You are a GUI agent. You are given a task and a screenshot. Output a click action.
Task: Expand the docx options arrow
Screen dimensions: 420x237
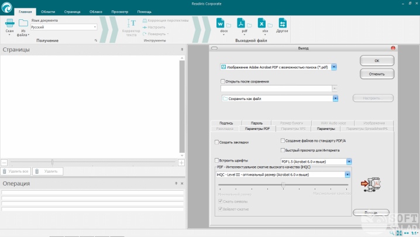coord(223,35)
